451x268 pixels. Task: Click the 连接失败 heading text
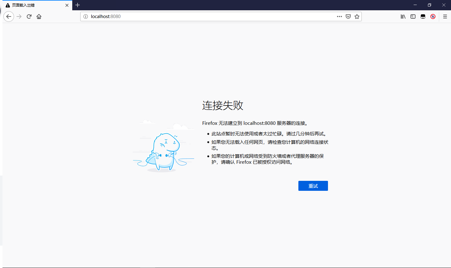click(x=223, y=106)
